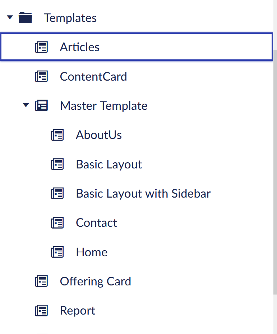Open the Basic Layout with Sidebar template
The width and height of the screenshot is (277, 334).
pyautogui.click(x=143, y=193)
